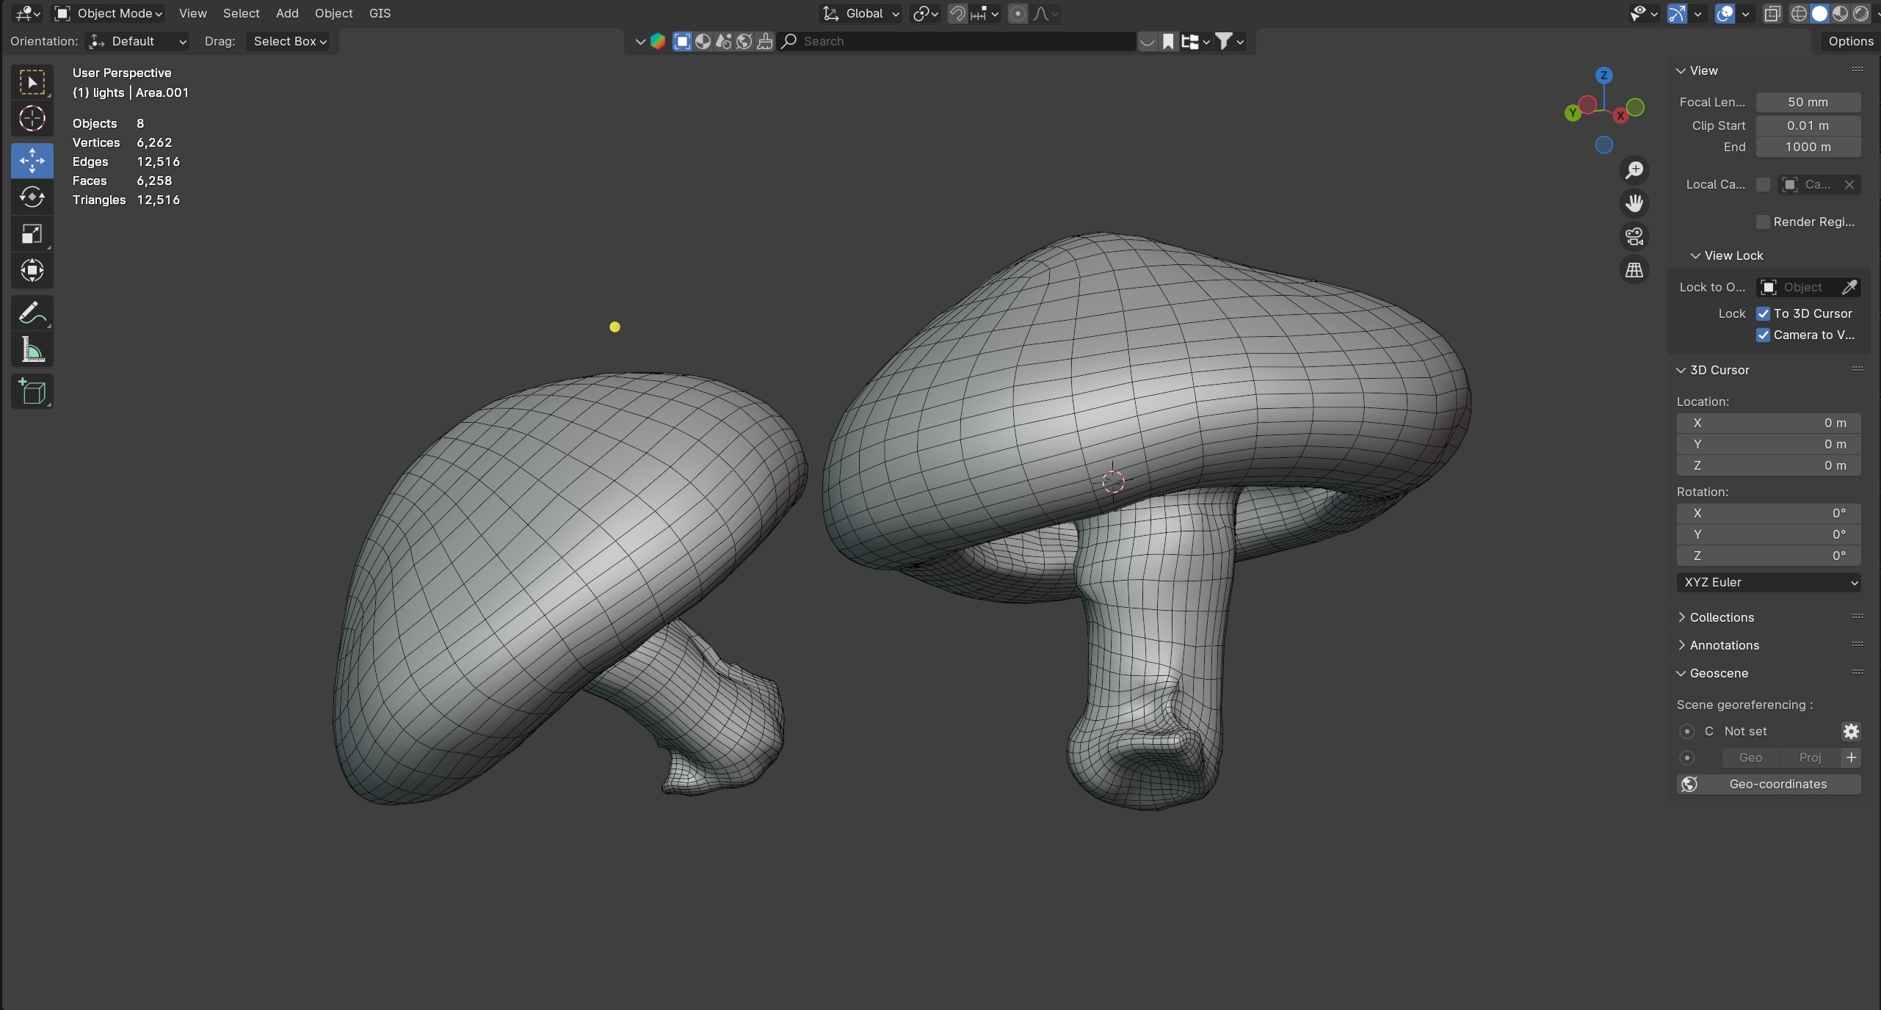Open the GIS menu
Image resolution: width=1881 pixels, height=1010 pixels.
click(x=380, y=13)
